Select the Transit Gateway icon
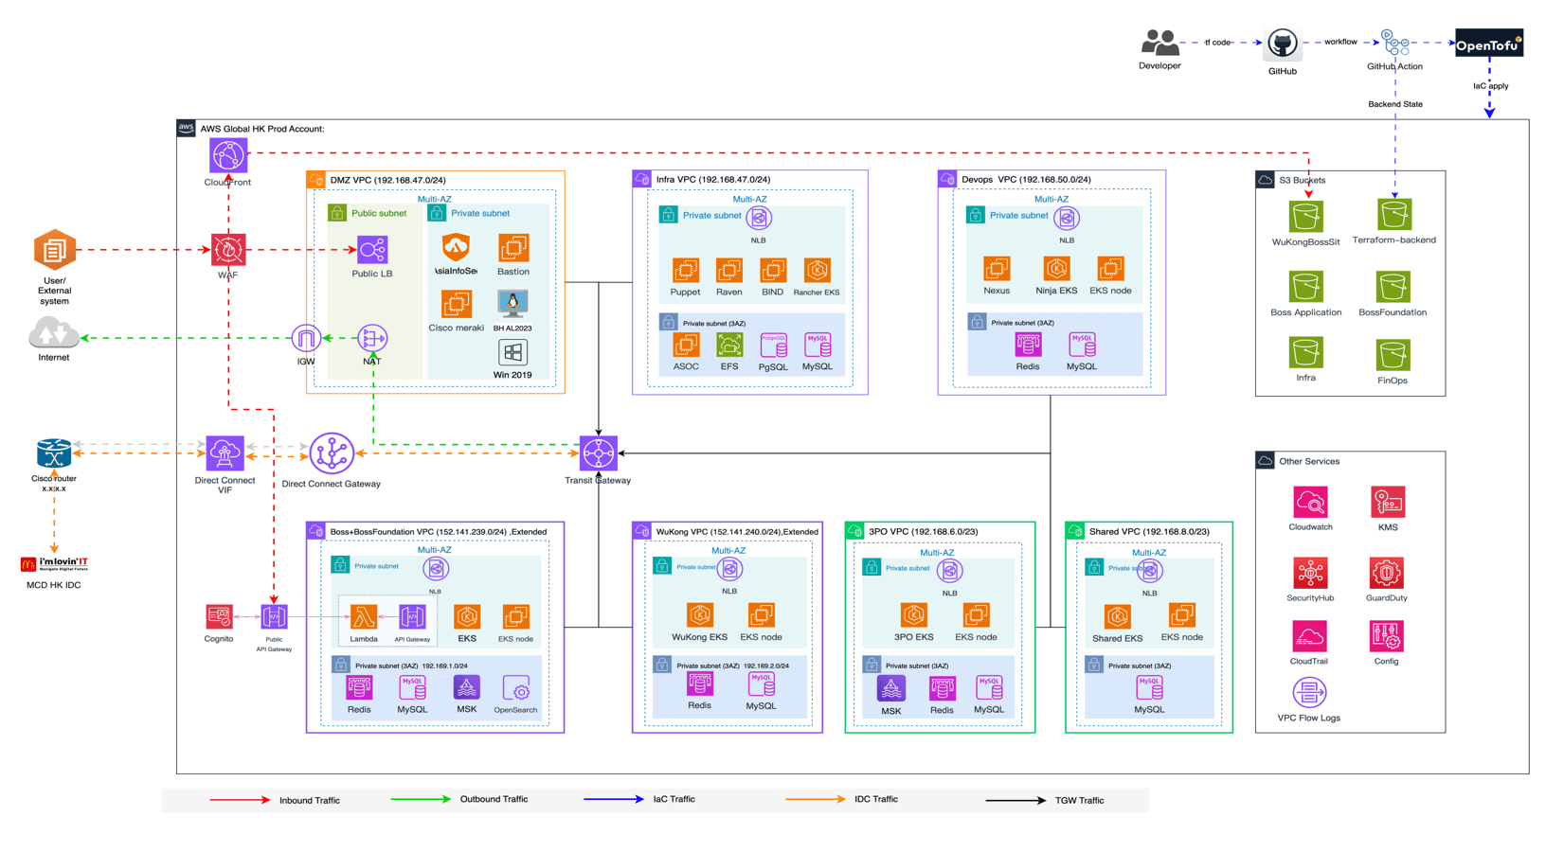Image resolution: width=1546 pixels, height=852 pixels. point(599,453)
